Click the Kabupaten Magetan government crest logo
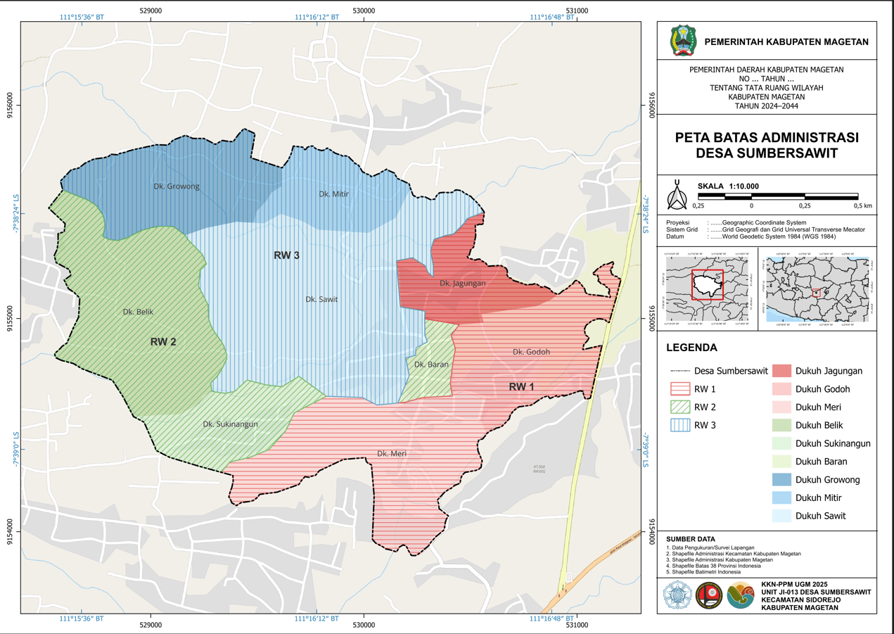Image resolution: width=894 pixels, height=634 pixels. [682, 42]
